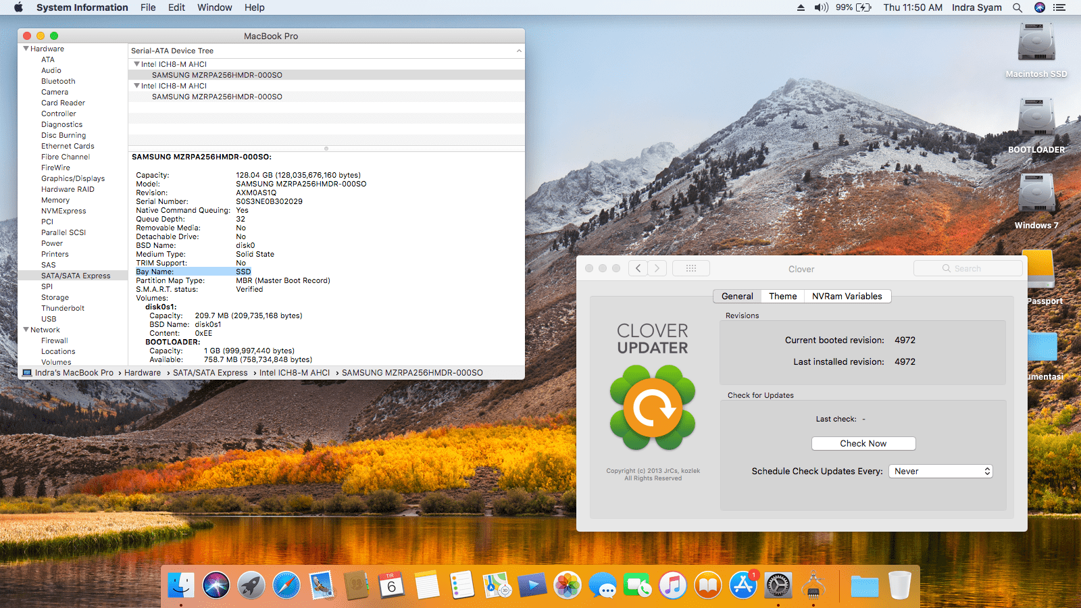This screenshot has height=608, width=1081.
Task: Open the folder stack in the Dock
Action: coord(865,585)
